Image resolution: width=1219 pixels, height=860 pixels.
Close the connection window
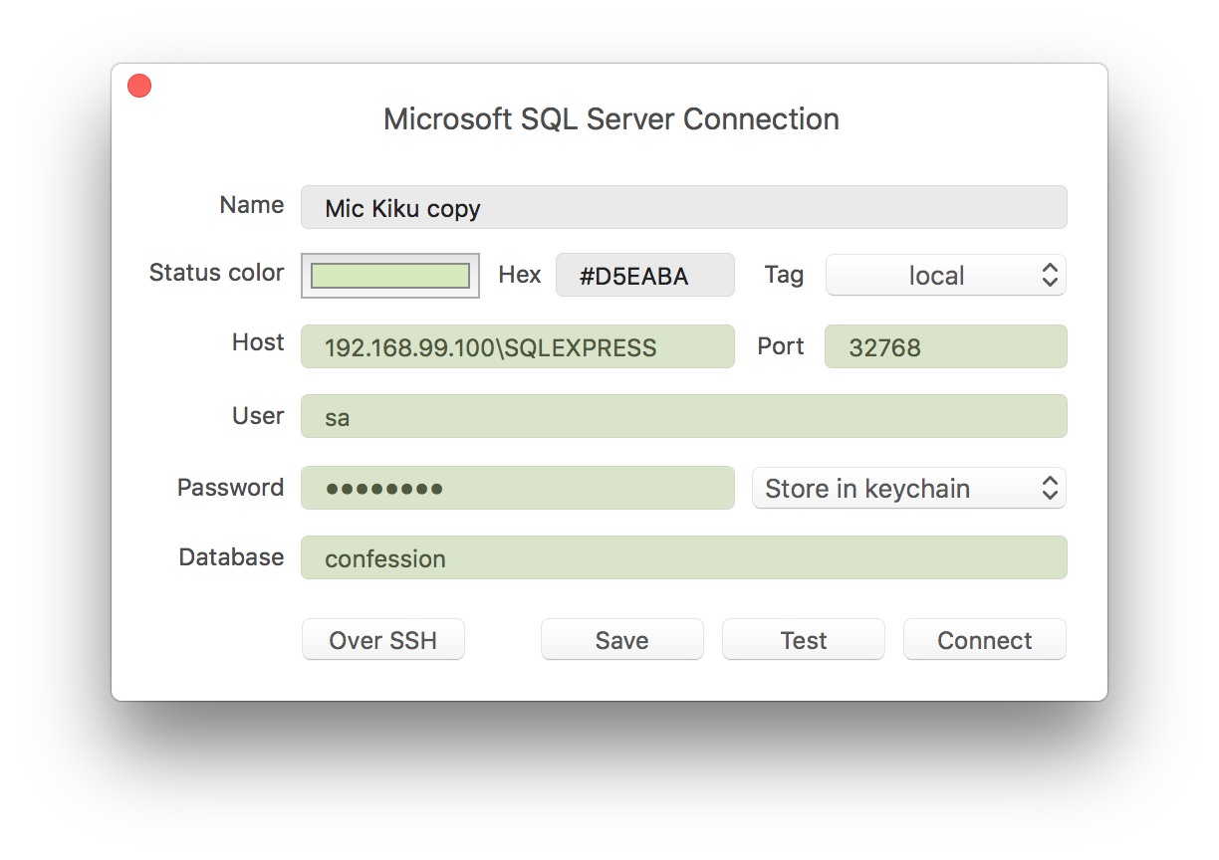138,86
